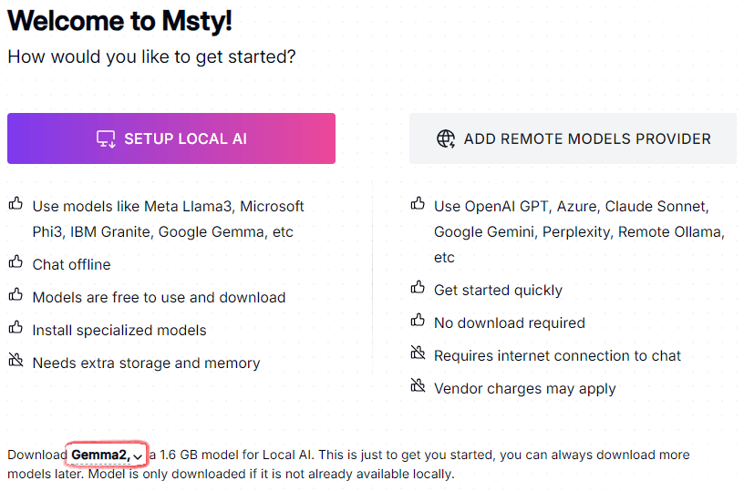This screenshot has width=744, height=491.
Task: Choose Add Remote Models Provider
Action: tap(573, 139)
